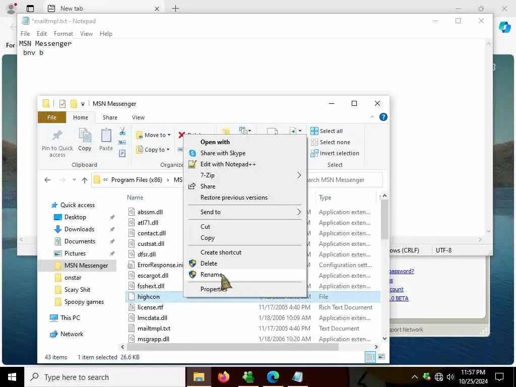This screenshot has height=387, width=516.
Task: Open the volume control in system tray
Action: point(450,377)
